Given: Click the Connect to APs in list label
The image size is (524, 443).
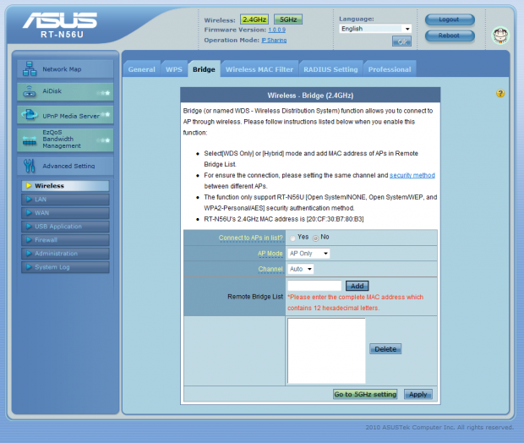Looking at the screenshot, I should click(251, 238).
